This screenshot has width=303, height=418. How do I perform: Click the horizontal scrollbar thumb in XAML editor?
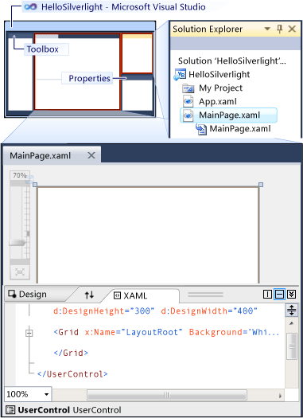pyautogui.click(x=167, y=395)
